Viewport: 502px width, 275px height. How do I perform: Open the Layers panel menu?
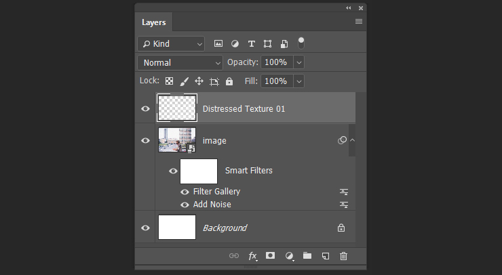click(359, 22)
